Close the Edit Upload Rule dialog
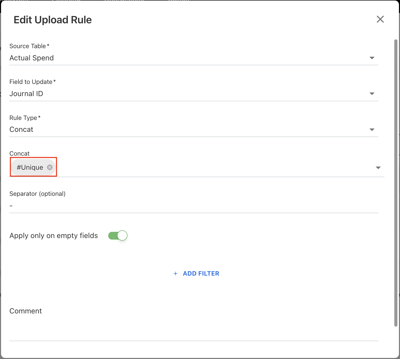 (380, 19)
